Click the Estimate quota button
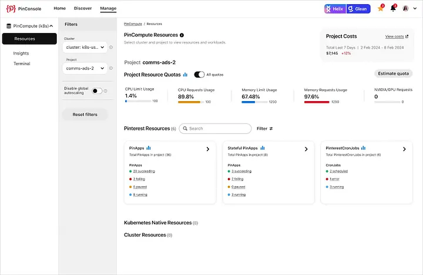 393,73
